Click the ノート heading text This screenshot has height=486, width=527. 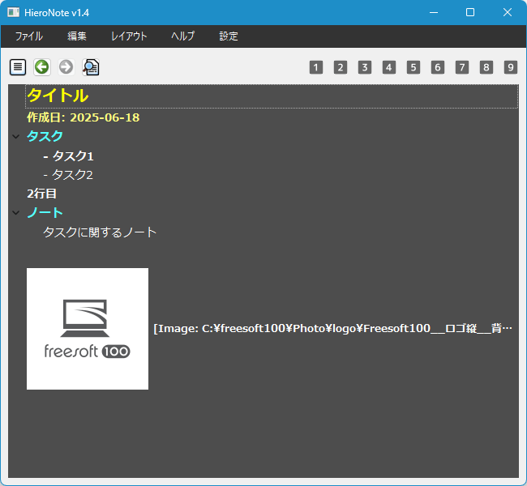(45, 212)
